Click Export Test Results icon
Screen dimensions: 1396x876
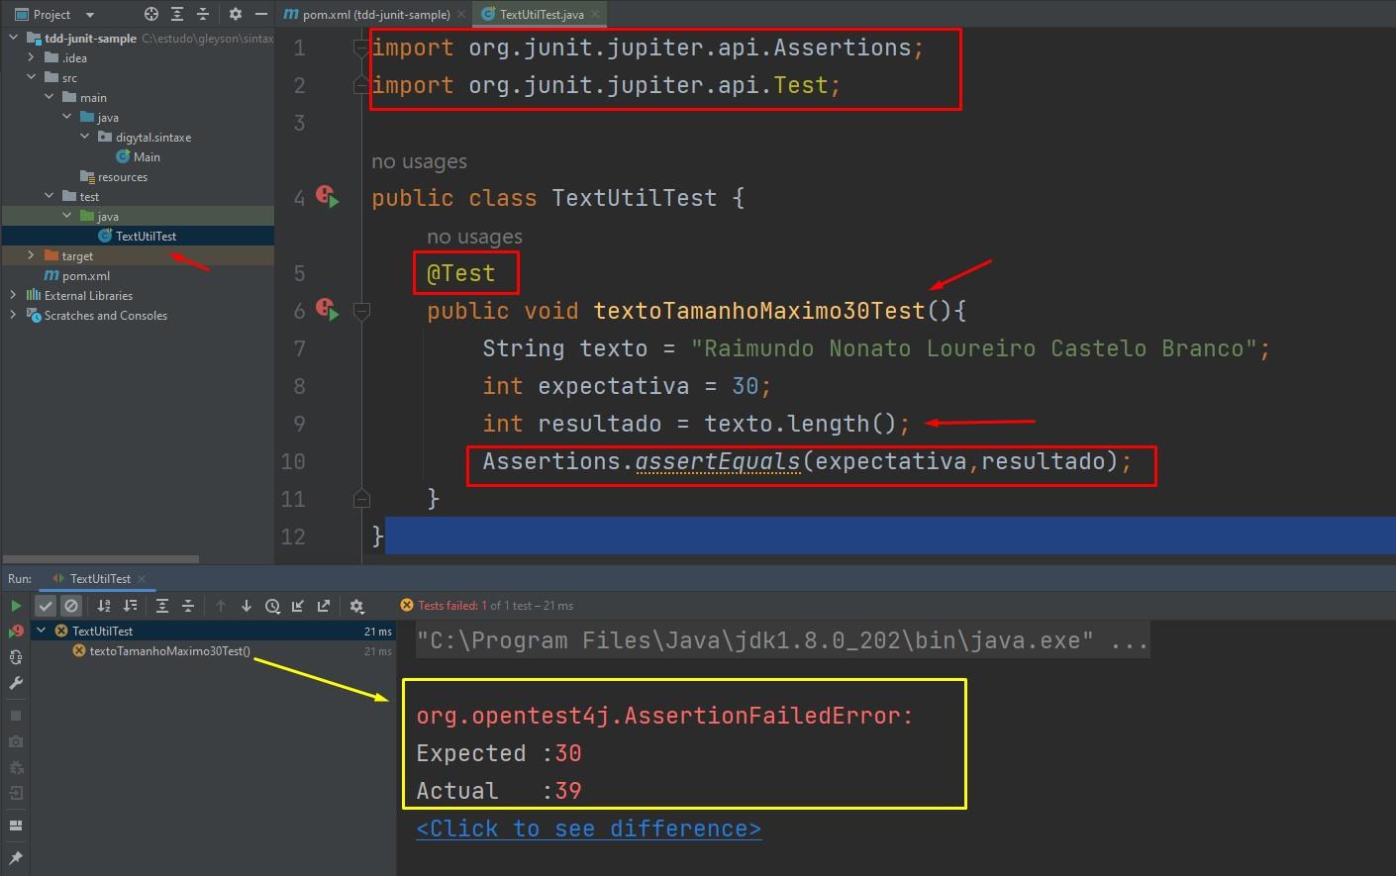tap(324, 606)
